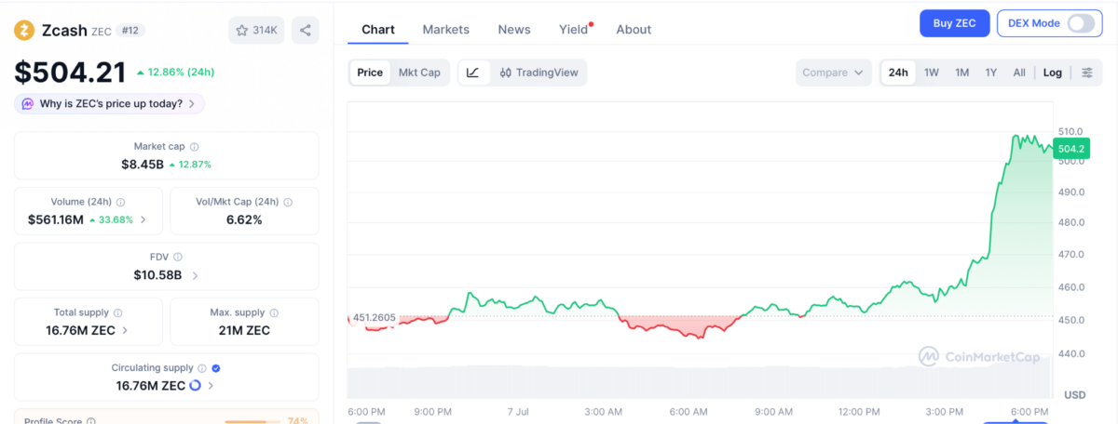Toggle the Log scale option
The height and width of the screenshot is (424, 1118).
tap(1052, 73)
